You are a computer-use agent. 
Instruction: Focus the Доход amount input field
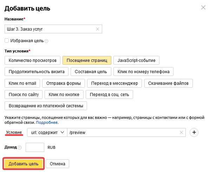[35, 147]
